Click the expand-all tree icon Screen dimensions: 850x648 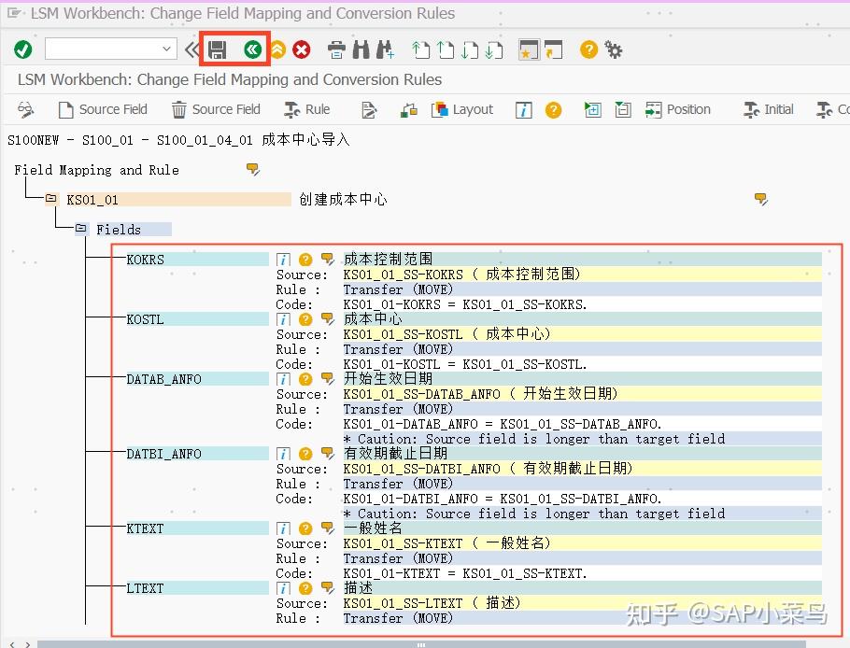(x=592, y=109)
